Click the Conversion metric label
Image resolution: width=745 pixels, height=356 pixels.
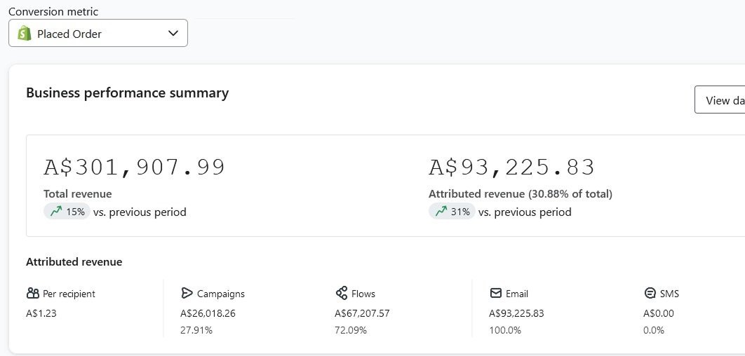53,11
